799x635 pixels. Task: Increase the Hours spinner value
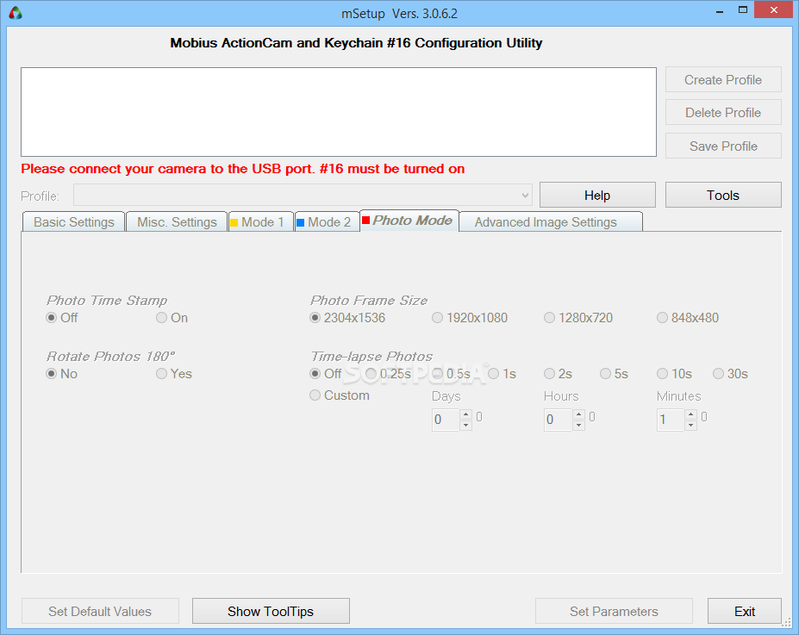[578, 414]
